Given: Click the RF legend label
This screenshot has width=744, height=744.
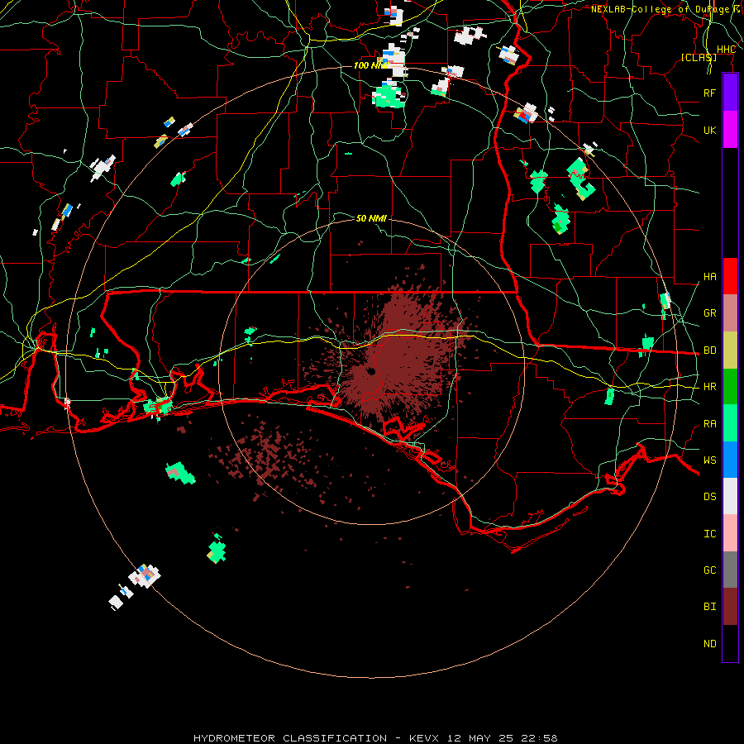Looking at the screenshot, I should point(709,93).
